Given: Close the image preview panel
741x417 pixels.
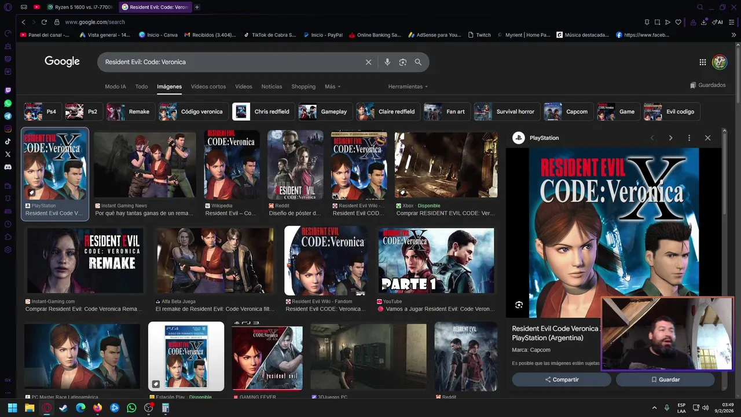Looking at the screenshot, I should click(707, 138).
